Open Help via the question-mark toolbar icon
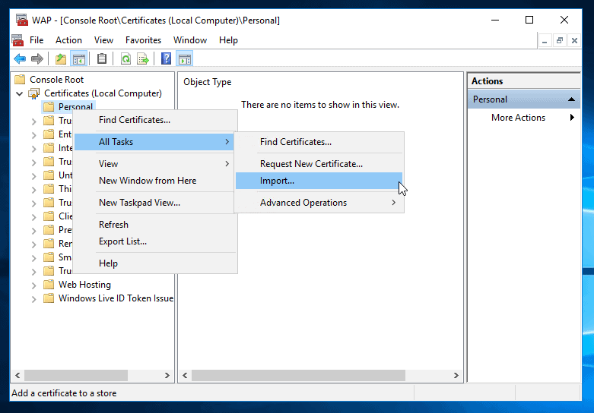This screenshot has height=413, width=594. pyautogui.click(x=166, y=58)
